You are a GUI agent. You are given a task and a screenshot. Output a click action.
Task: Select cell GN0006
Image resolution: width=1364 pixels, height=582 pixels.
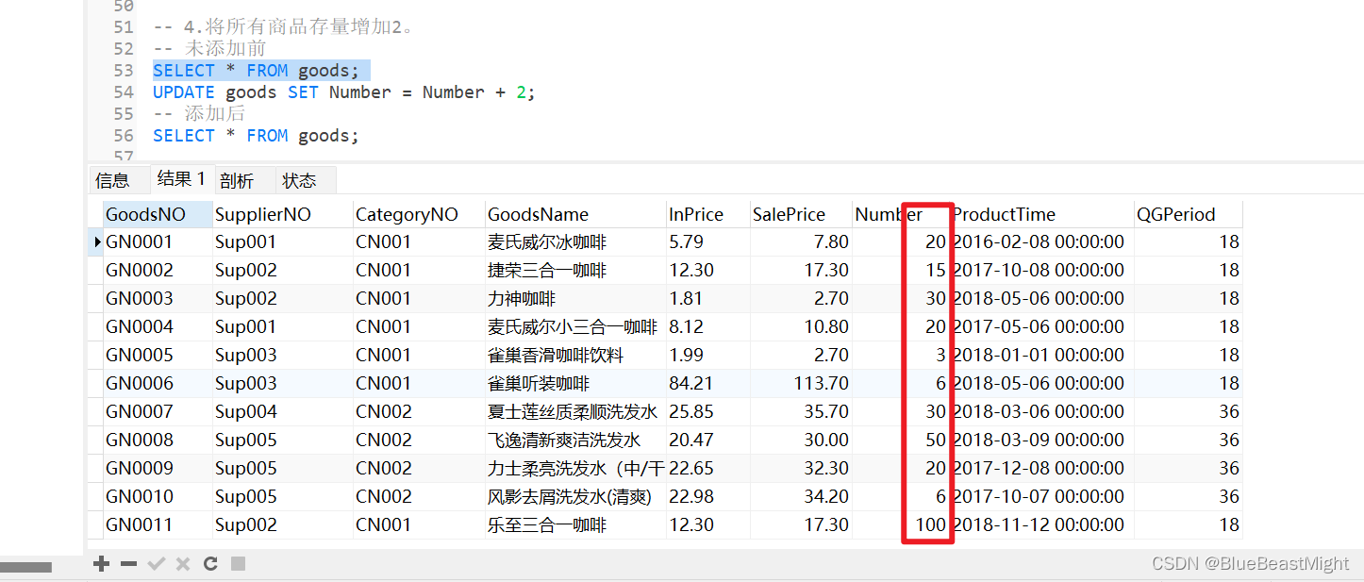(x=158, y=383)
